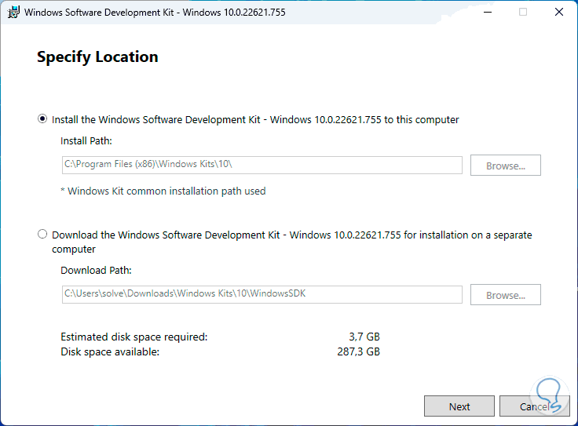This screenshot has height=426, width=578.
Task: Click the Estimated disk space required label
Action: tap(134, 337)
